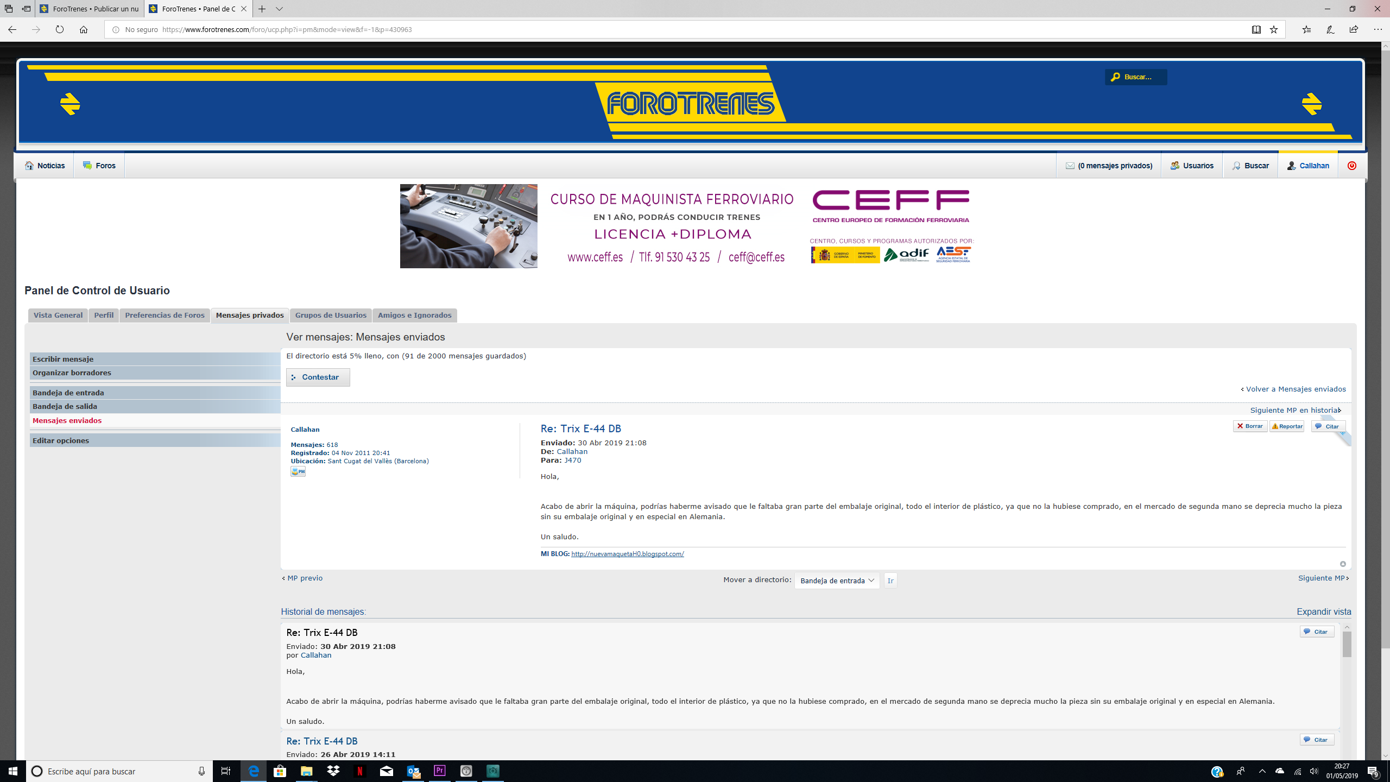The image size is (1390, 782).
Task: Click the Buscar search field in header
Action: click(1136, 77)
